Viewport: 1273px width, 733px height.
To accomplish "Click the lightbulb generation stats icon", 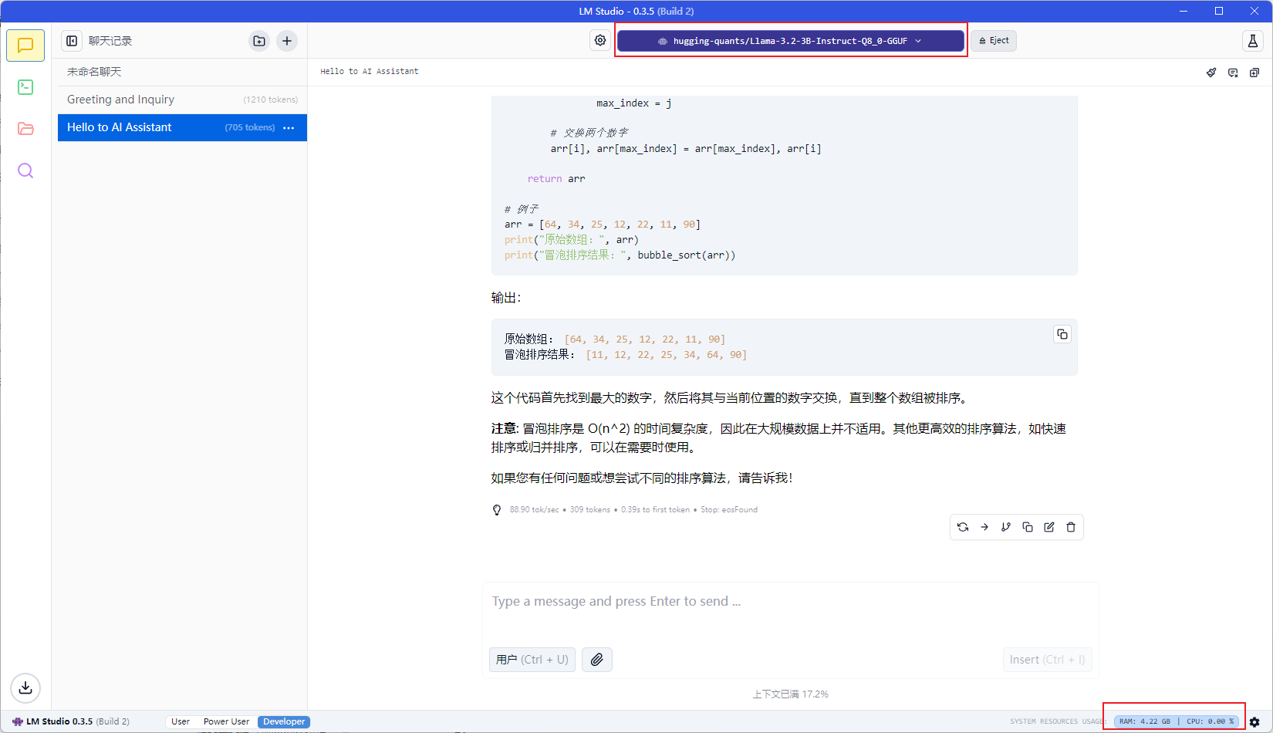I will (497, 510).
